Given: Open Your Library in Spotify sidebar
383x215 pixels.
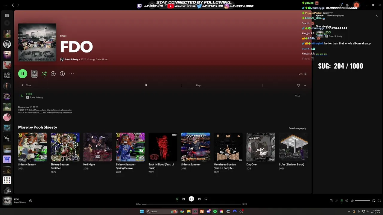Looking at the screenshot, I should click(x=7, y=16).
